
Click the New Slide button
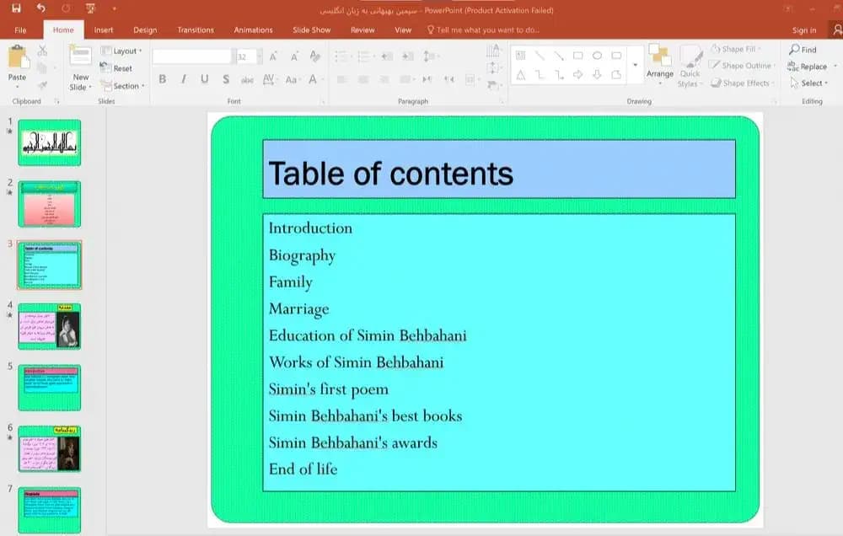pos(81,67)
